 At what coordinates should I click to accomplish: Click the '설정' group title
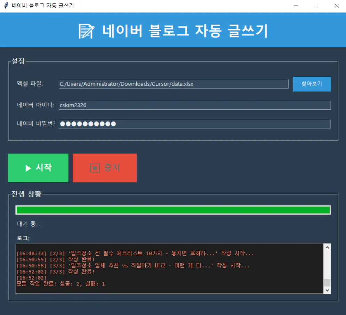(18, 61)
